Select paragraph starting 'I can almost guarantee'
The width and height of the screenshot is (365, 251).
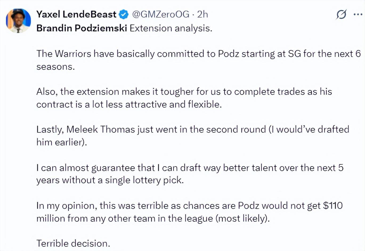click(x=190, y=174)
